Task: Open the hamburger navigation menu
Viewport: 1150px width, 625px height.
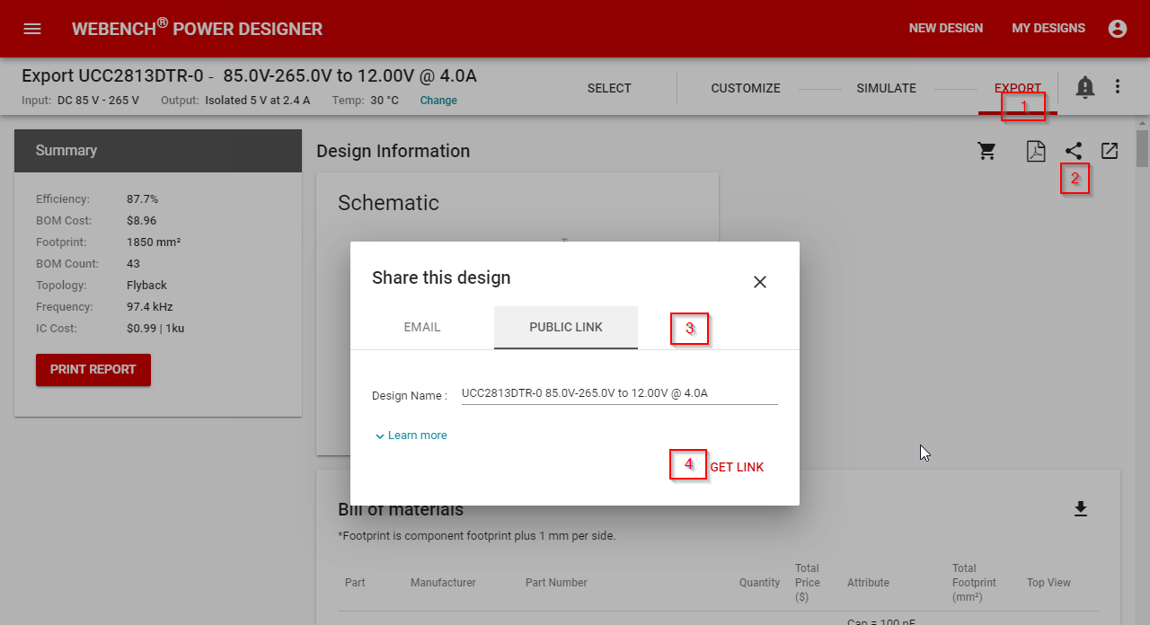Action: 32,29
